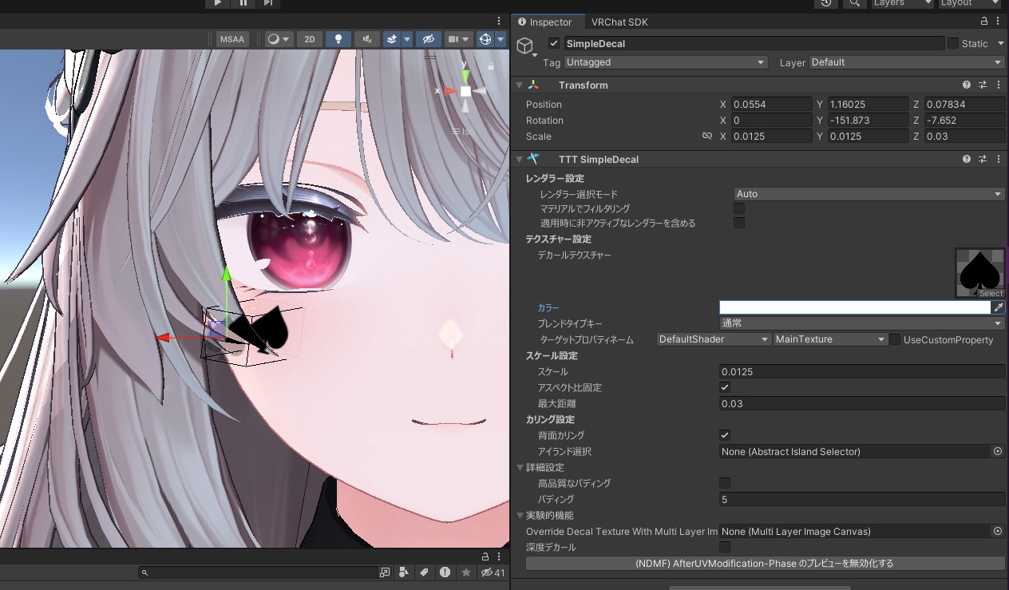The image size is (1009, 590).
Task: Toggle 2D view mode in Scene toolbar
Action: click(x=310, y=38)
